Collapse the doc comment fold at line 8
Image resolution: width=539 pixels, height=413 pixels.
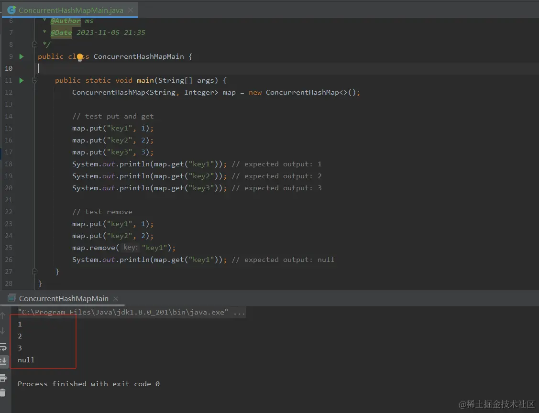34,44
